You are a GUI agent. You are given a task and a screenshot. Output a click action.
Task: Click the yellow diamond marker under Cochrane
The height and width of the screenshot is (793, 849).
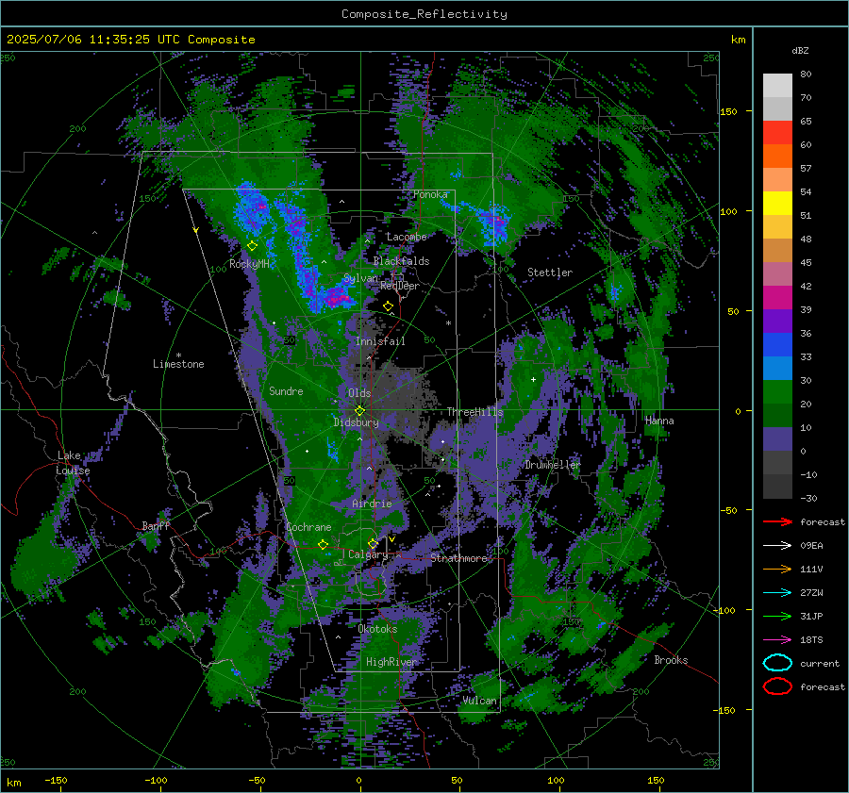324,544
